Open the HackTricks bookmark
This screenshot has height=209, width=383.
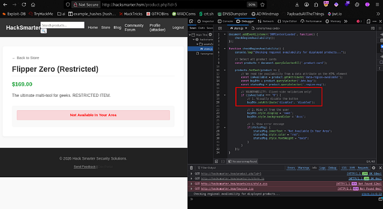pos(131,14)
